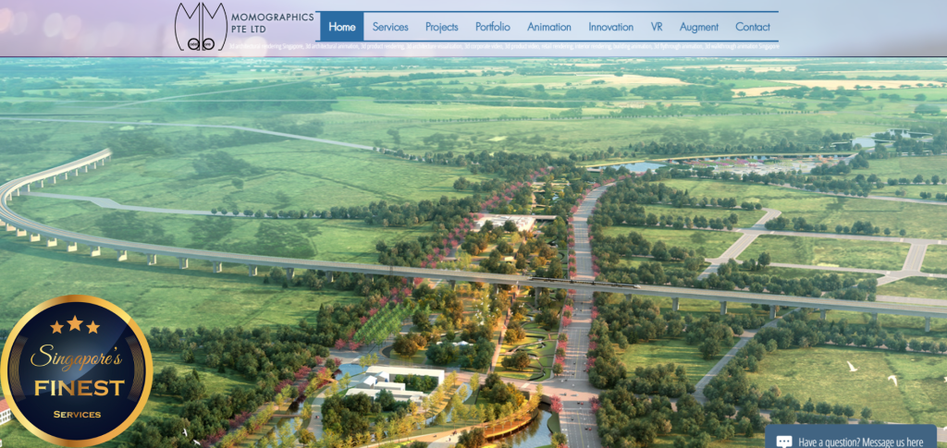Open the "Have a question? Message us here" chat
Viewport: 947px width, 448px height.
(x=860, y=442)
